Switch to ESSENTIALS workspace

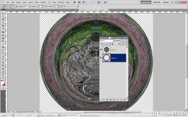click(x=146, y=2)
